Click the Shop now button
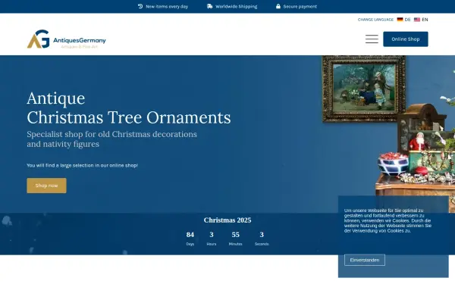The height and width of the screenshot is (284, 455). tap(46, 186)
